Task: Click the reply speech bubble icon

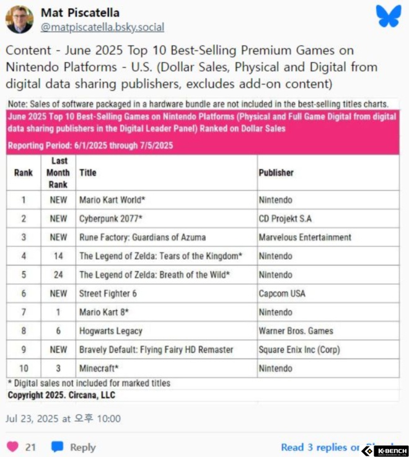Action: click(x=57, y=447)
